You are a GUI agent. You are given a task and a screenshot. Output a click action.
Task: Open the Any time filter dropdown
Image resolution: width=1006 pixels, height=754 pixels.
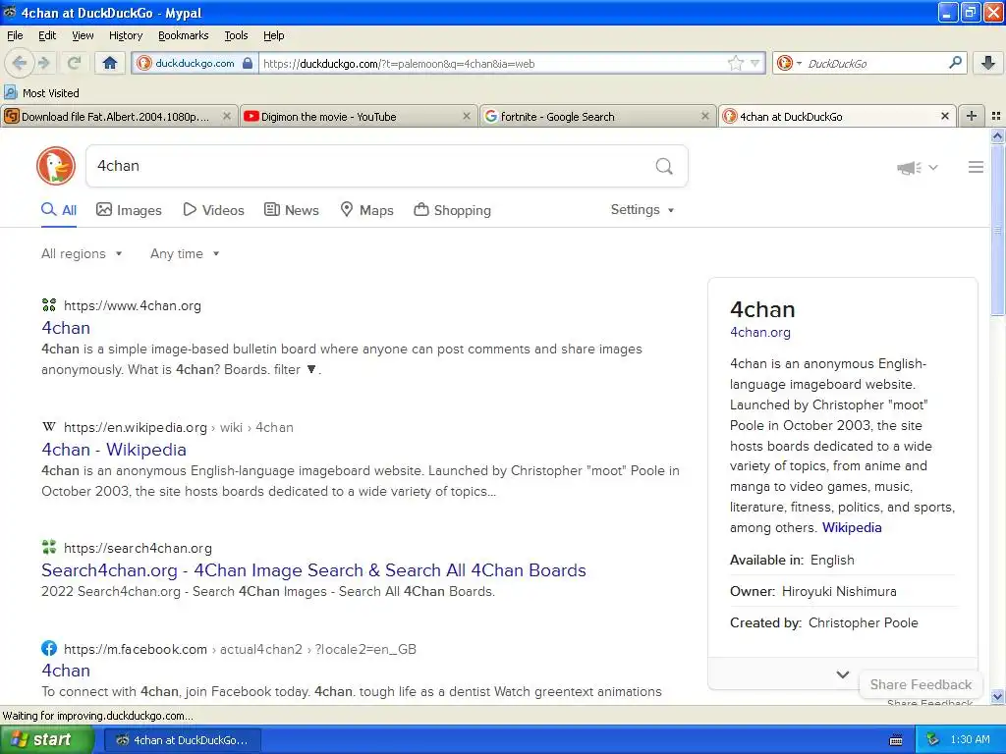[185, 254]
